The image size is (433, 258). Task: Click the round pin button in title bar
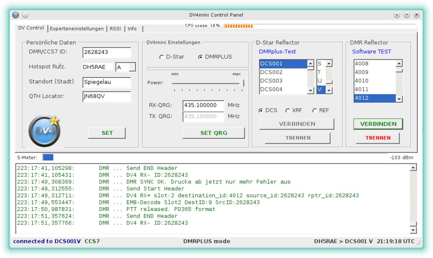click(25, 15)
